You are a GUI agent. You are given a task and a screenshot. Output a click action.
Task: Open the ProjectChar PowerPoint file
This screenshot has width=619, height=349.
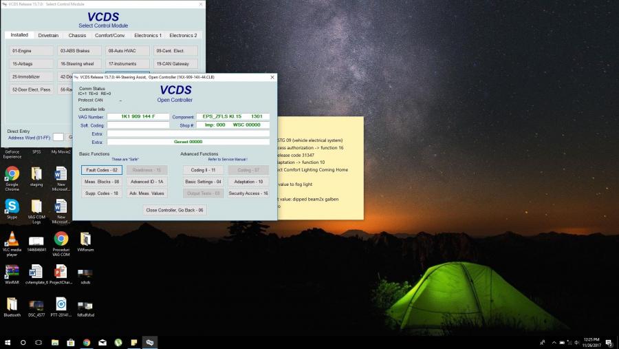pyautogui.click(x=61, y=271)
